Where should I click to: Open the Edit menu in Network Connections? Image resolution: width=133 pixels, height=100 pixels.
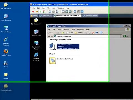click(x=54, y=29)
